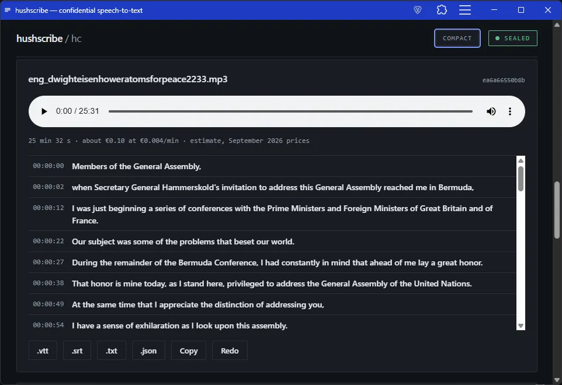Maximize the hushscribe window
Image resolution: width=562 pixels, height=385 pixels.
click(521, 10)
